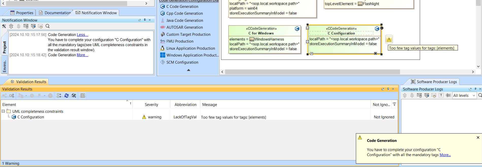Screen dimensions: 482x167
Task: Select Linux Application Production palette tool
Action: [x=190, y=48]
